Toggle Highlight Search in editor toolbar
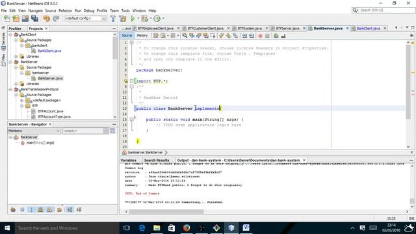Viewport: 416px width, 234px height. (x=205, y=36)
